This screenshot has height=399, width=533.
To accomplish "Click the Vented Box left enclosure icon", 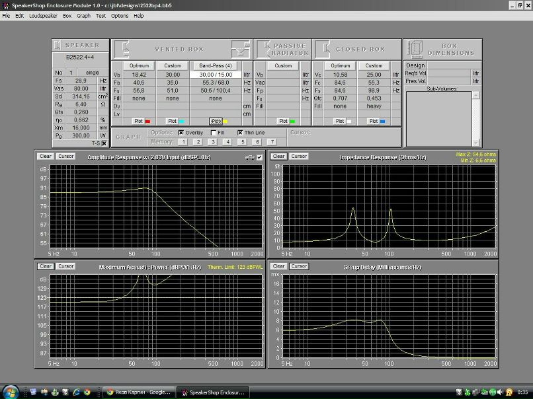I will [x=122, y=49].
